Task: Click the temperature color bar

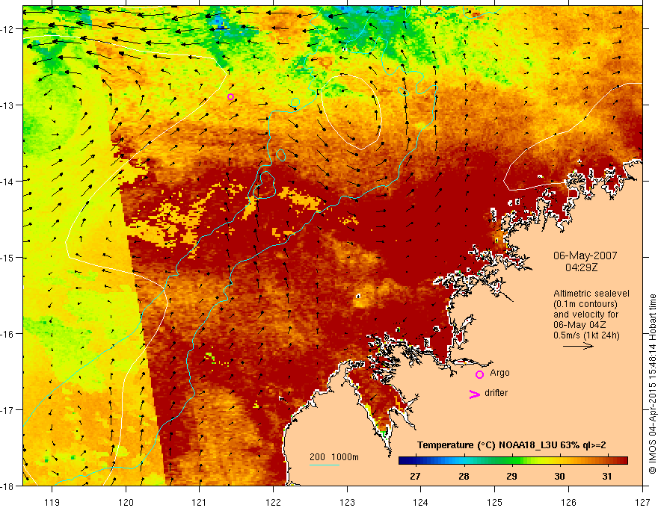Action: [513, 460]
